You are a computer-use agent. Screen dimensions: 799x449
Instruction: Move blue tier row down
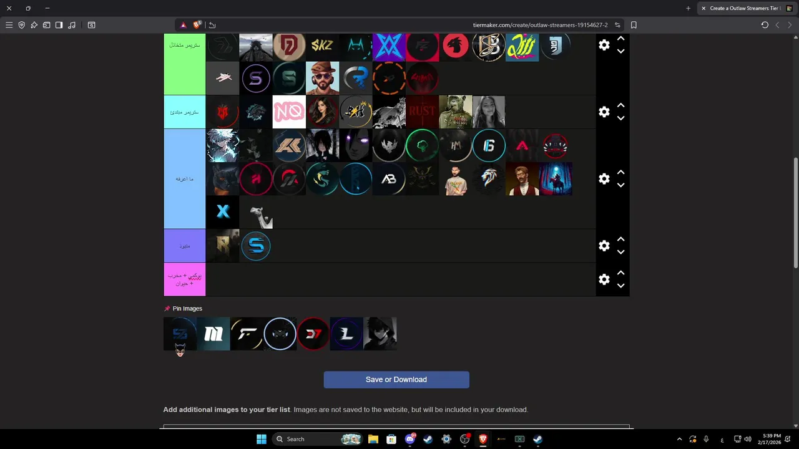pos(620,185)
